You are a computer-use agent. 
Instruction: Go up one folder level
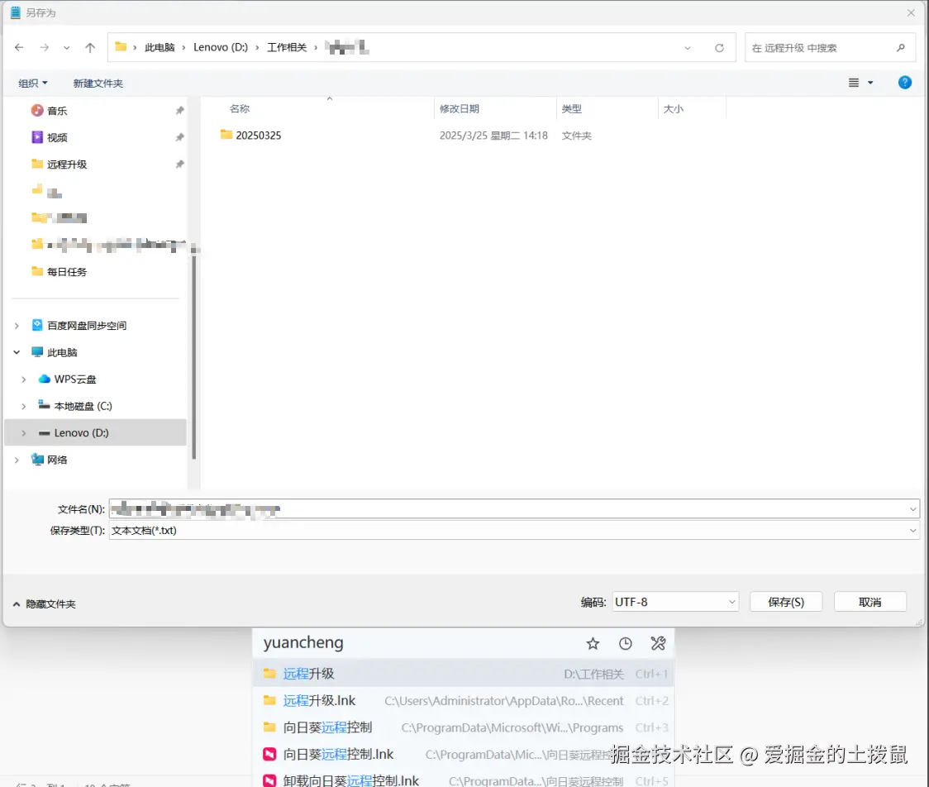tap(90, 47)
